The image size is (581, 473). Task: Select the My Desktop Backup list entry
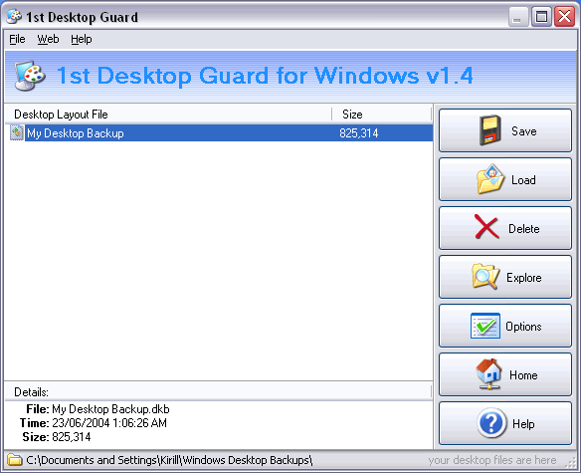[219, 132]
